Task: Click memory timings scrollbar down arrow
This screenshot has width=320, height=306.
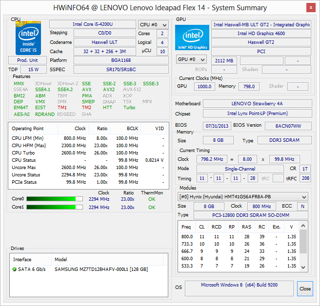Action: coord(303,268)
